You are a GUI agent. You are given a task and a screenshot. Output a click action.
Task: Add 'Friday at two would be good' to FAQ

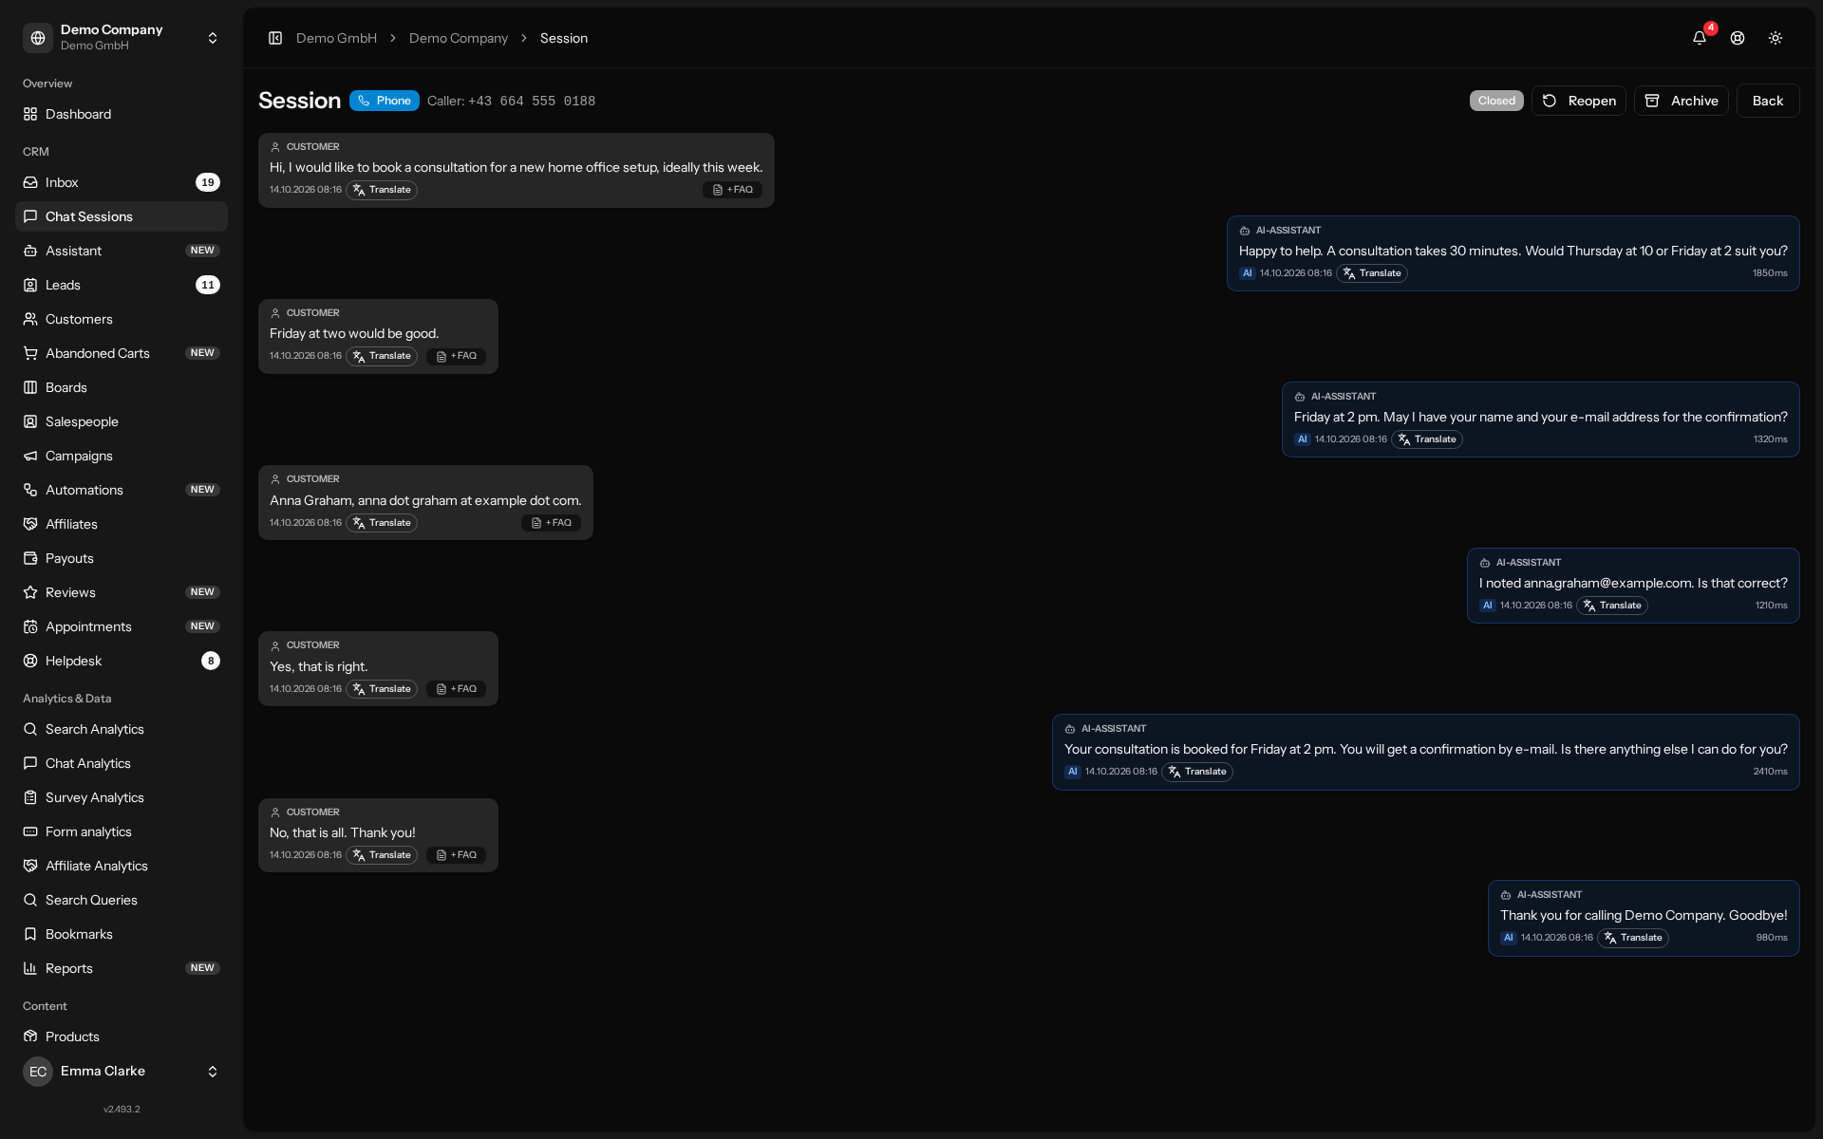tap(457, 356)
